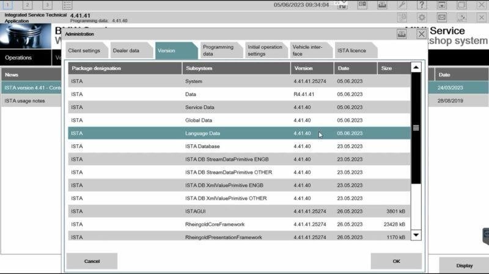The image size is (489, 274).
Task: Select ISTA DB StreamDataPrimitive OTHER row
Action: coord(239,172)
